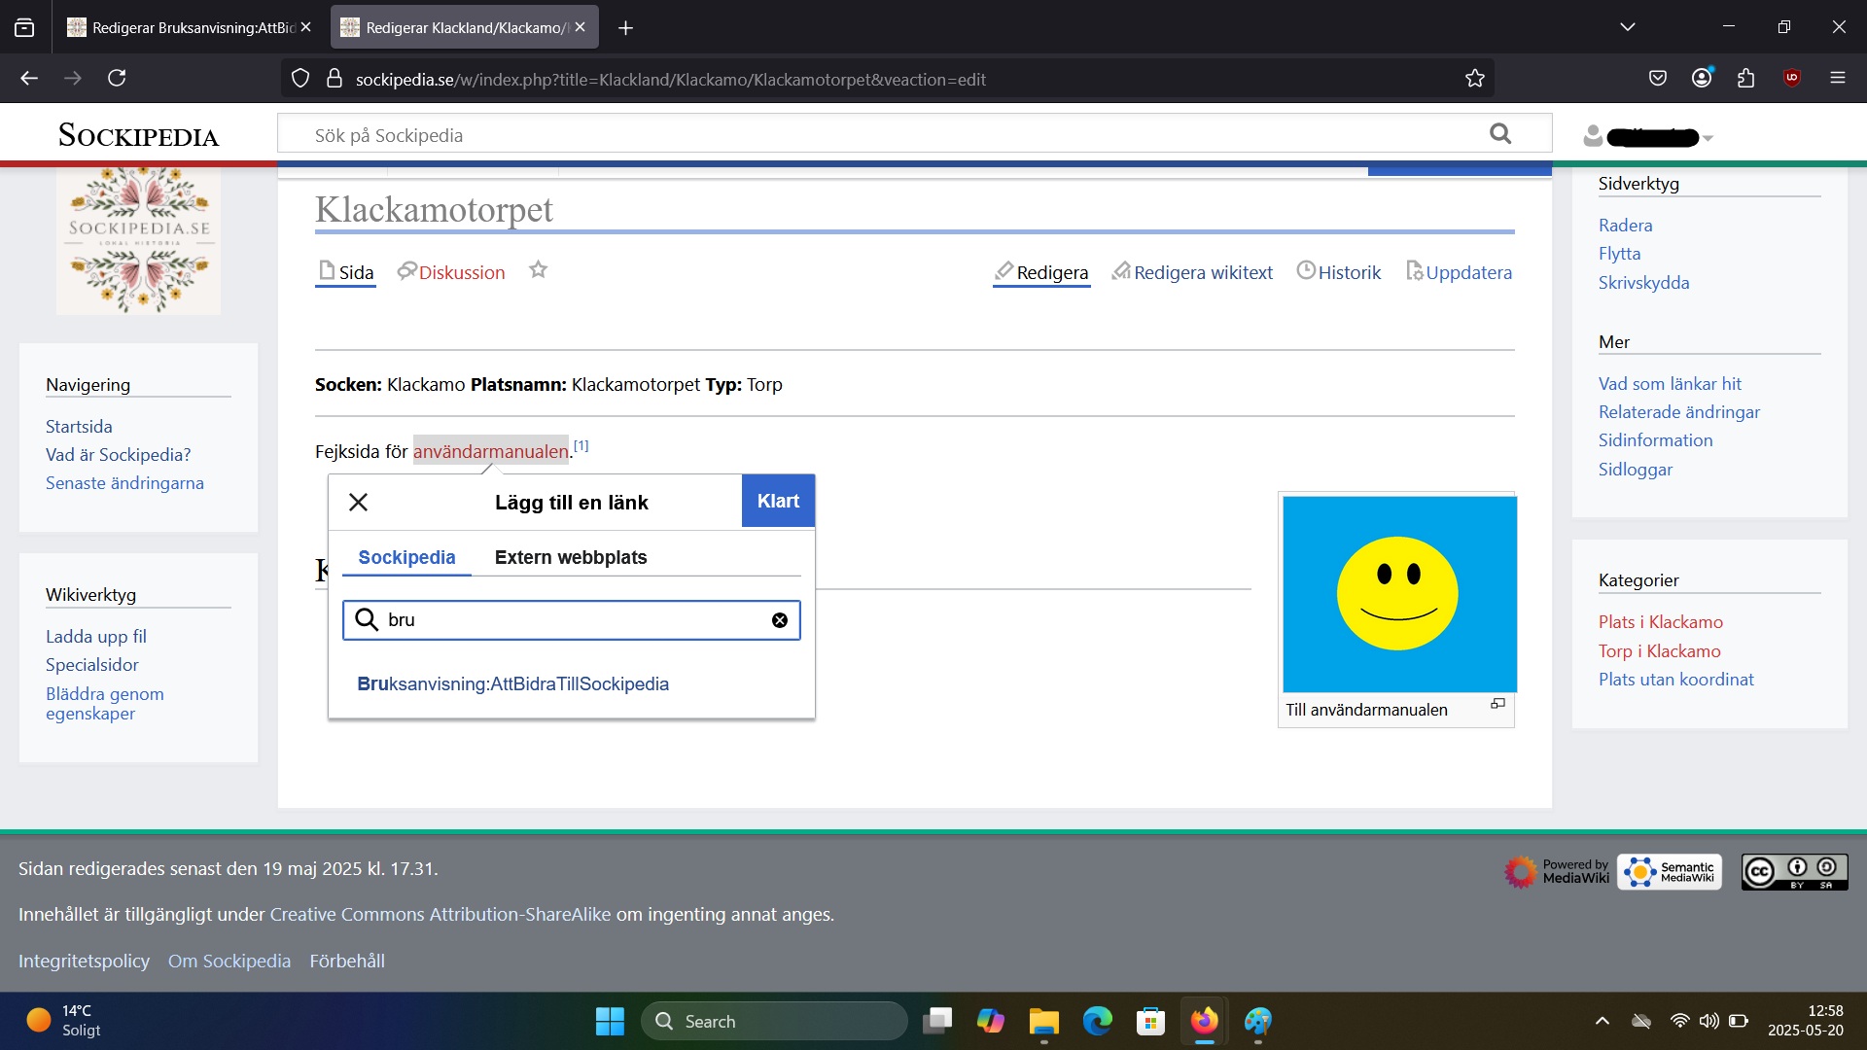Switch to the Extern webbplats tab
Image resolution: width=1867 pixels, height=1050 pixels.
570,557
